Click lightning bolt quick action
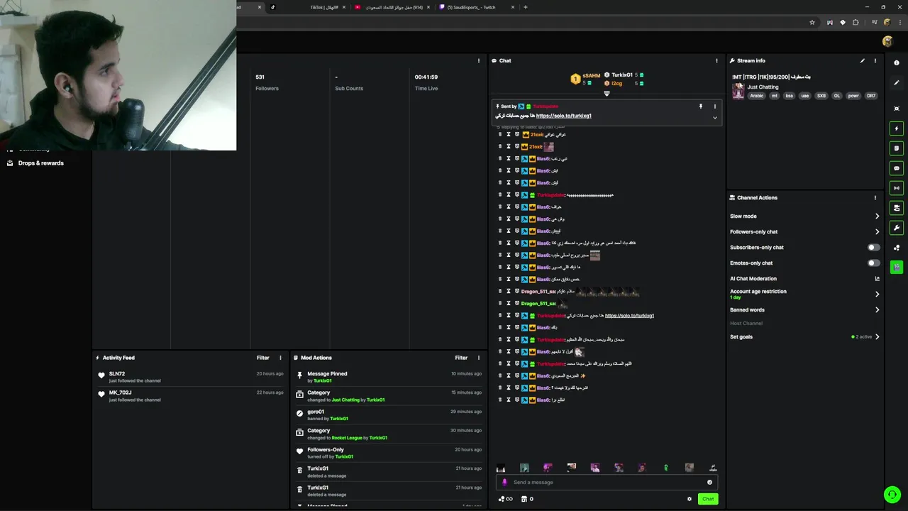Screen dimensions: 908x511 coord(897,128)
